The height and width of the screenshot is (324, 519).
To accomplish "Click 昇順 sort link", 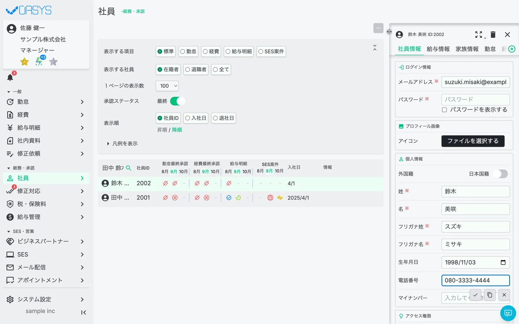I will click(162, 130).
